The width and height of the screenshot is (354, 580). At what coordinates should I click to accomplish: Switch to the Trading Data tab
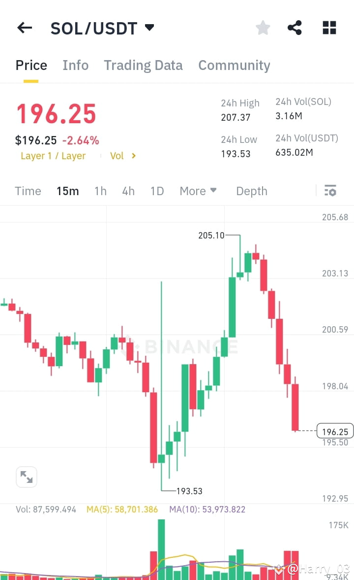[143, 65]
